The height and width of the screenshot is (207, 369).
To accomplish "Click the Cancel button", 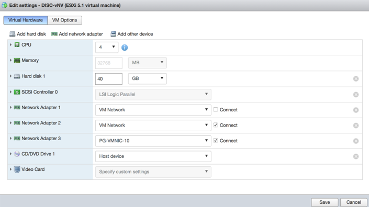I will click(353, 202).
